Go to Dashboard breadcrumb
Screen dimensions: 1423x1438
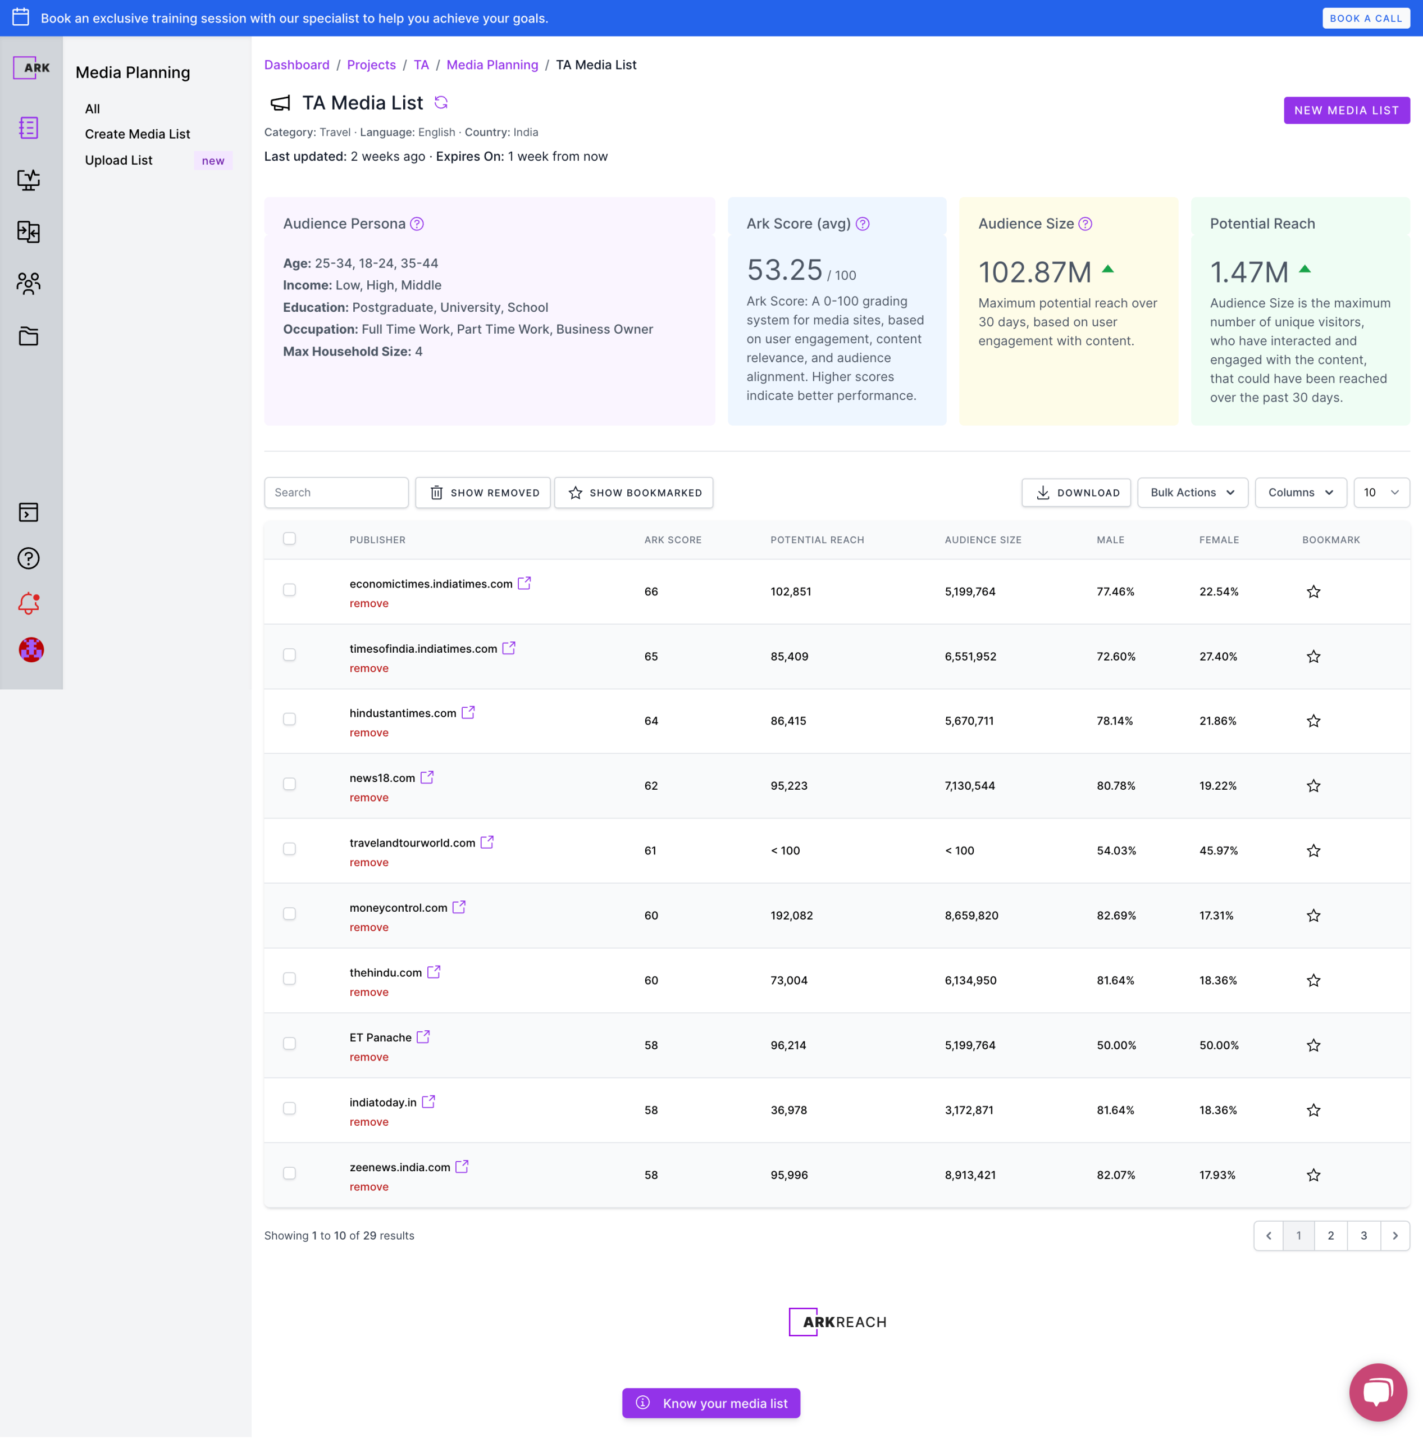[x=297, y=65]
